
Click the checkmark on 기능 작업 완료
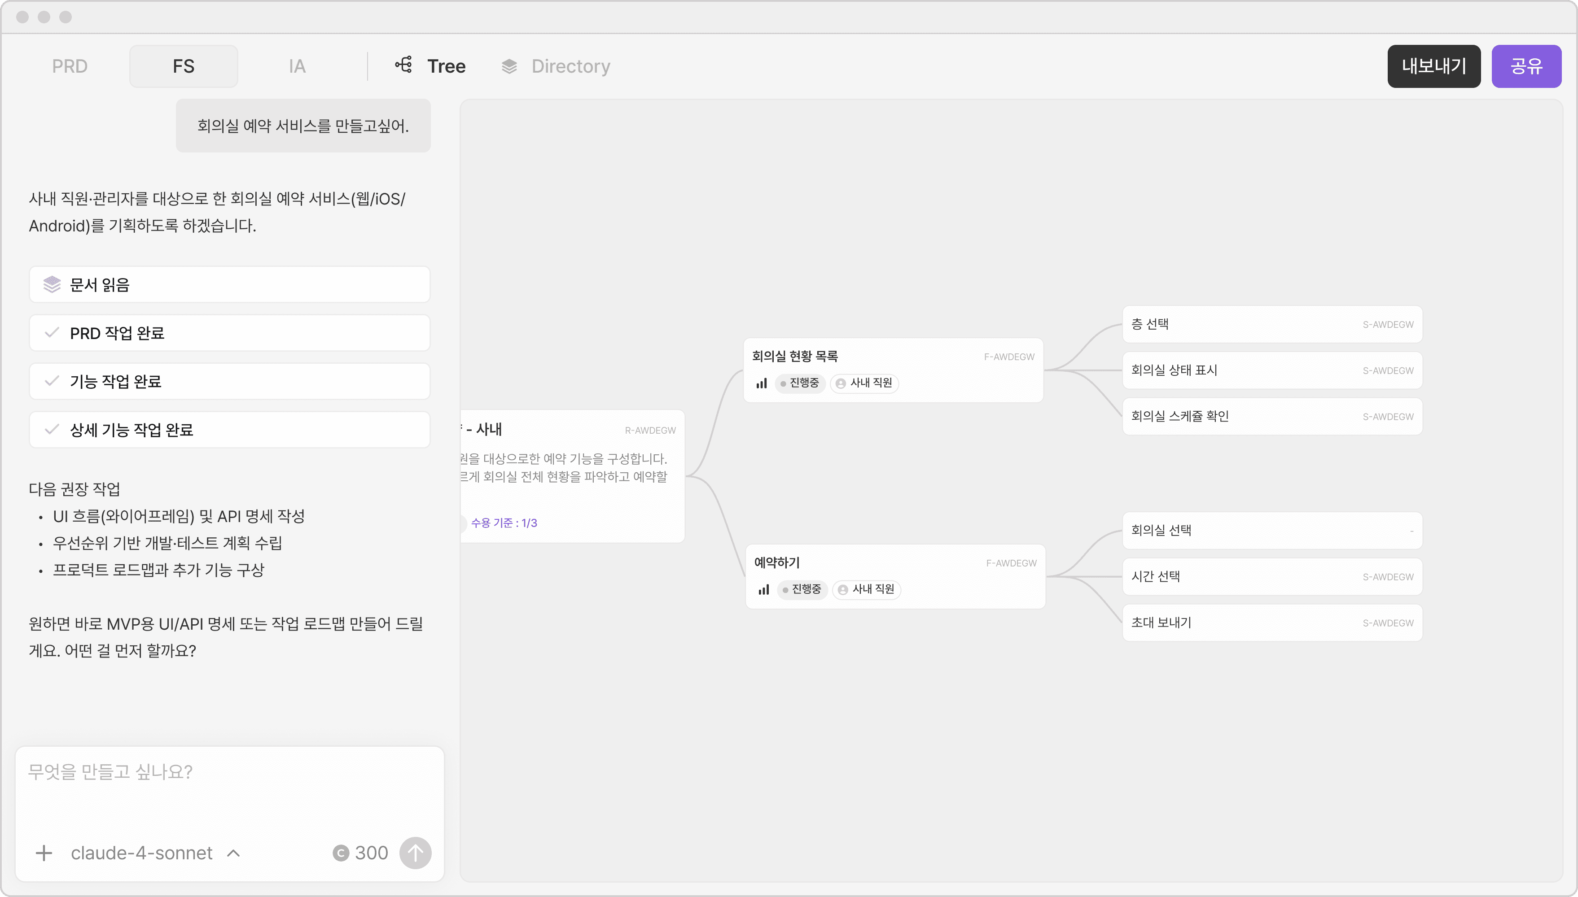coord(52,381)
